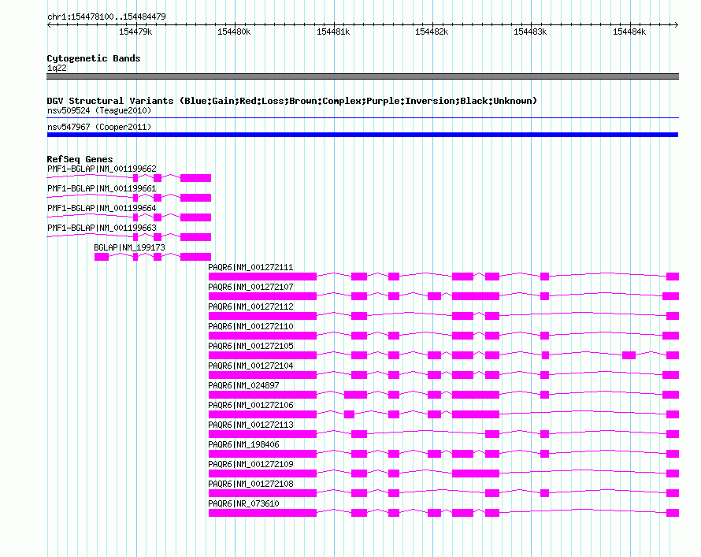Select the 154482k ruler tick label
The height and width of the screenshot is (557, 701).
432,32
